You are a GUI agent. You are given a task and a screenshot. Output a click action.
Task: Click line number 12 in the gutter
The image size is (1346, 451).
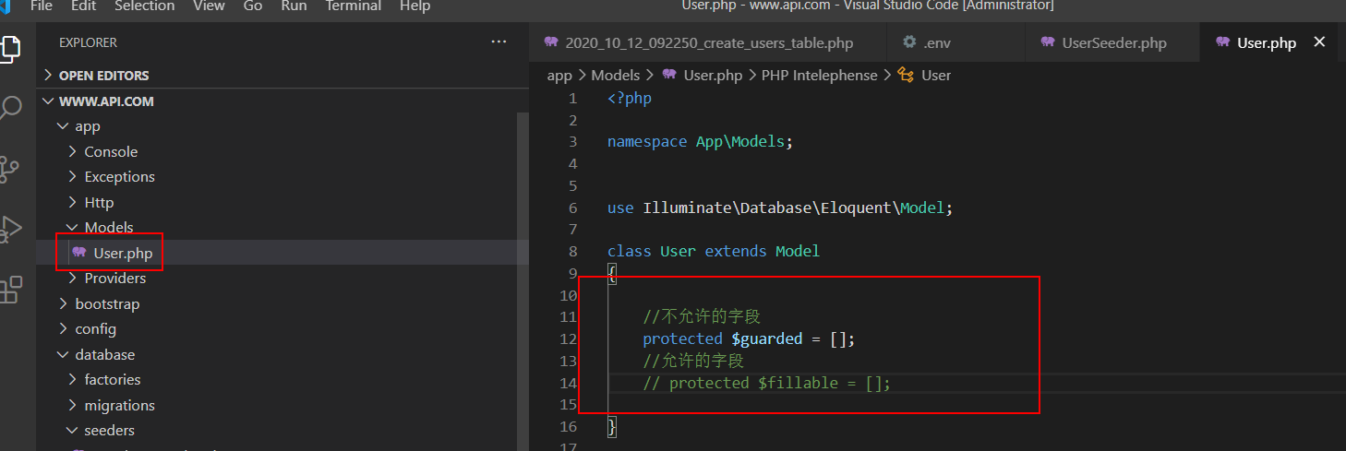569,338
